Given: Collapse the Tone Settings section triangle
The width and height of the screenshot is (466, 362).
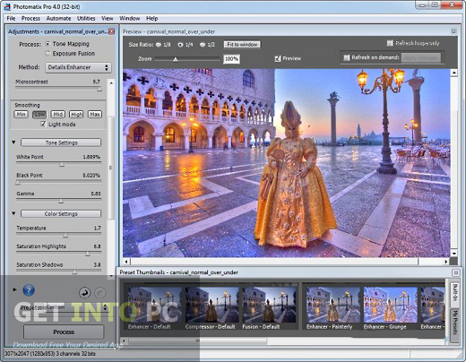Looking at the screenshot, I should (13, 142).
